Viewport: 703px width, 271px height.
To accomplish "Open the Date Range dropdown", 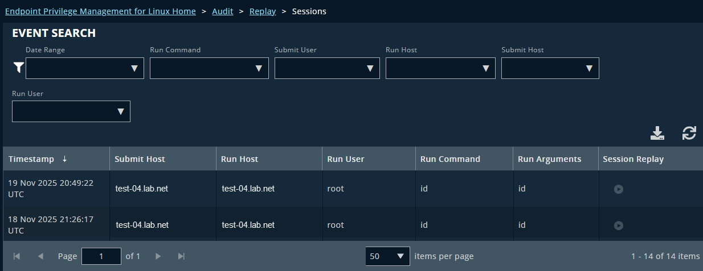I will click(x=85, y=68).
